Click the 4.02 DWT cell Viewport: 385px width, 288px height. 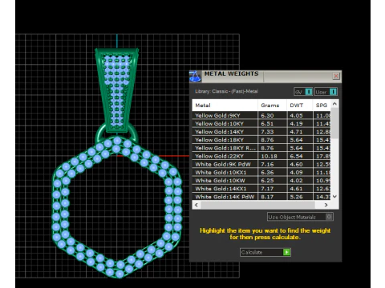tap(300, 181)
